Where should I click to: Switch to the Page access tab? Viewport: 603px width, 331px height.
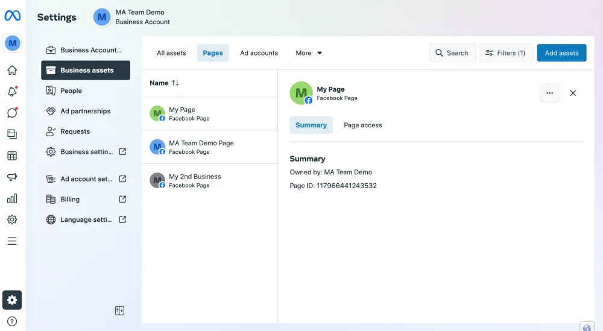click(362, 125)
